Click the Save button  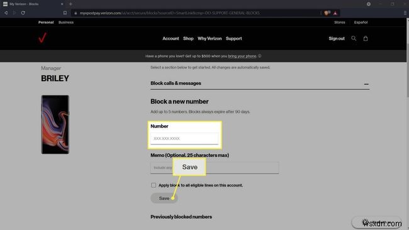[x=164, y=198]
